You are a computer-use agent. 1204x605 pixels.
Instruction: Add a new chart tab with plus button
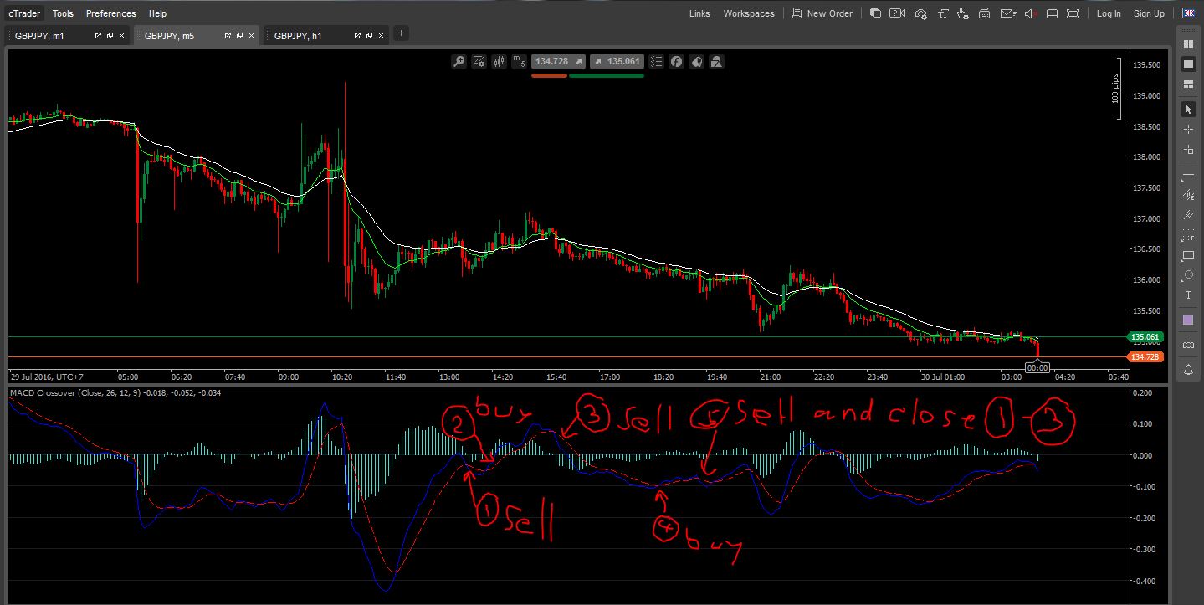(402, 33)
